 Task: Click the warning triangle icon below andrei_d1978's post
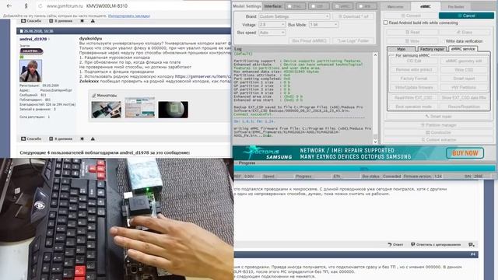tap(93, 138)
